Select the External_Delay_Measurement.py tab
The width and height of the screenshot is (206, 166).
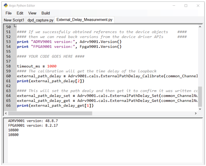pos(84,20)
